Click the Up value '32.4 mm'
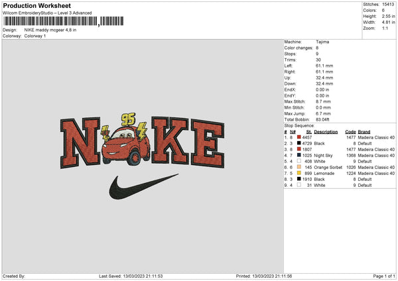The image size is (398, 281). (x=324, y=78)
